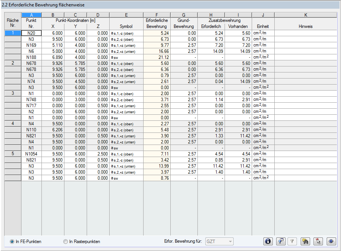Viewport: 341px width, 251px height.
Task: Click the 'Einheit' column heading
Action: coord(263,26)
